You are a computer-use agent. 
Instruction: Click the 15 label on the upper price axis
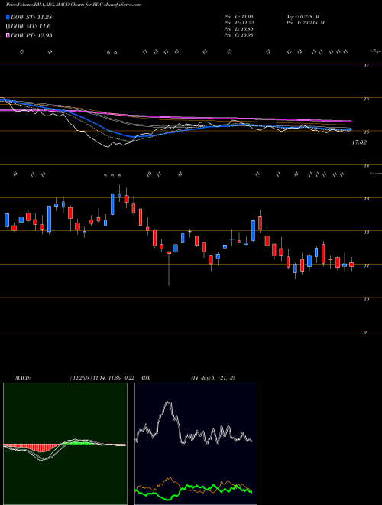coord(366,132)
